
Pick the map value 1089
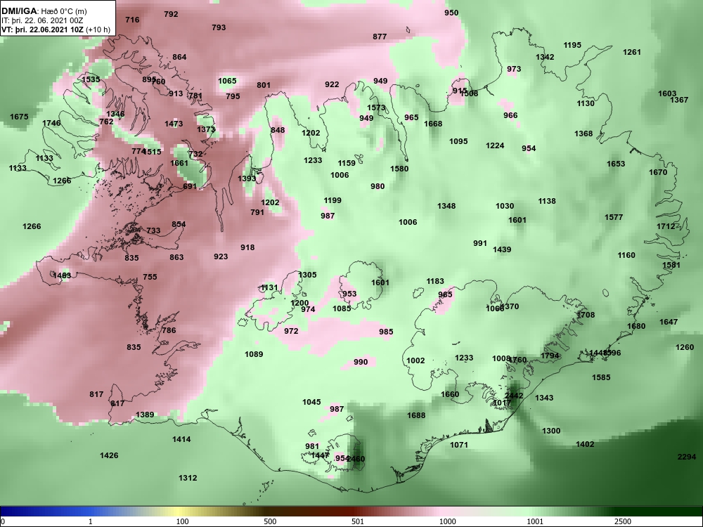click(x=253, y=354)
